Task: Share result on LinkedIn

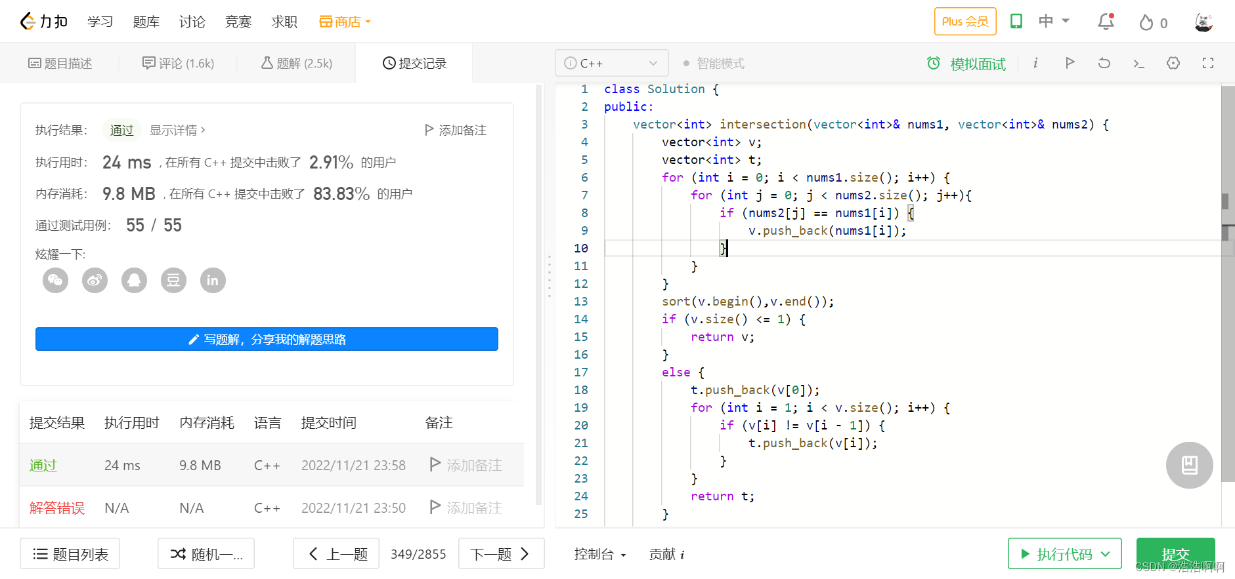Action: tap(213, 281)
